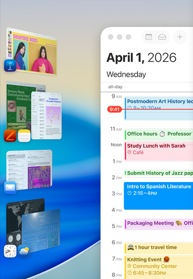The image size is (193, 279).
Task: Open the Pages app icon in Stage Manager
Action: (x=10, y=135)
